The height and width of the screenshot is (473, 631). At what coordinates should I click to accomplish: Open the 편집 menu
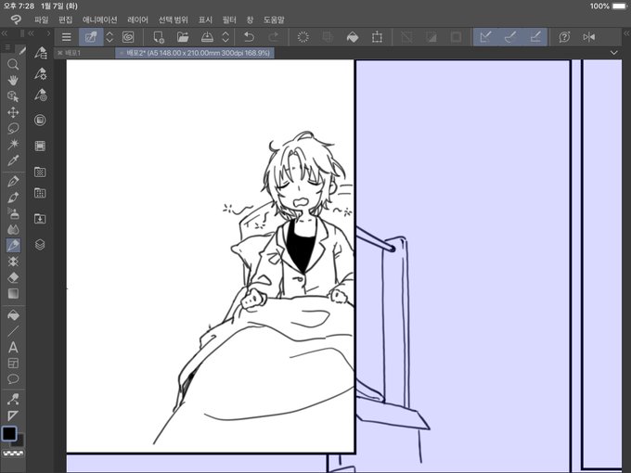coord(66,19)
